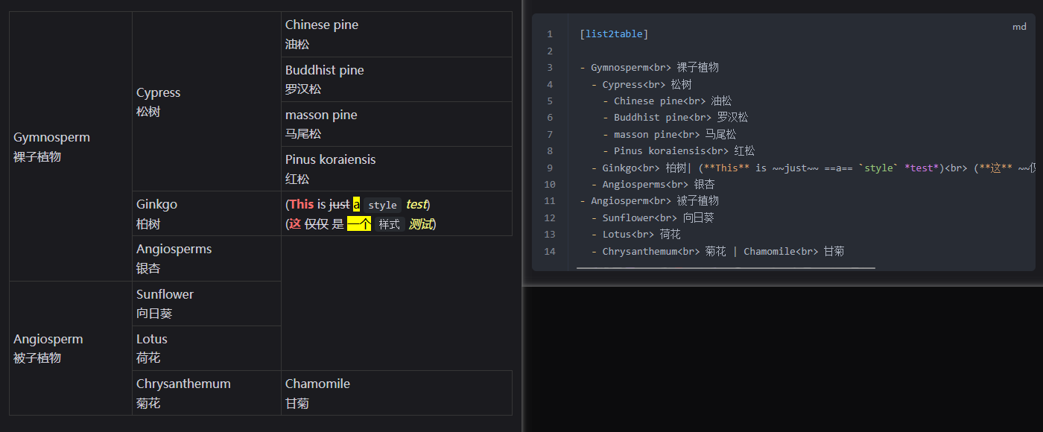Image resolution: width=1043 pixels, height=432 pixels.
Task: Click yellow highlighted 'a' in styled cell
Action: click(x=356, y=205)
